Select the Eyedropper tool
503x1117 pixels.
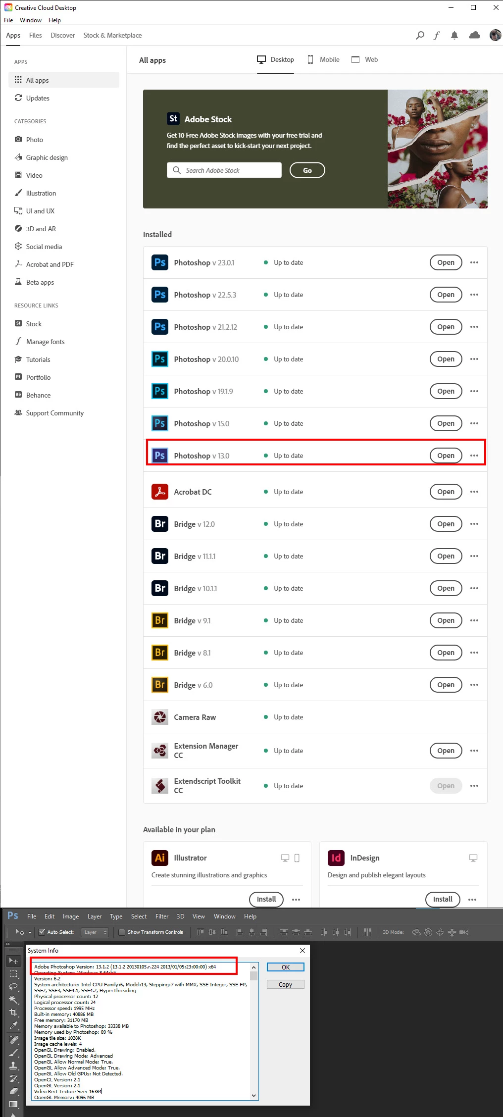click(x=13, y=1025)
